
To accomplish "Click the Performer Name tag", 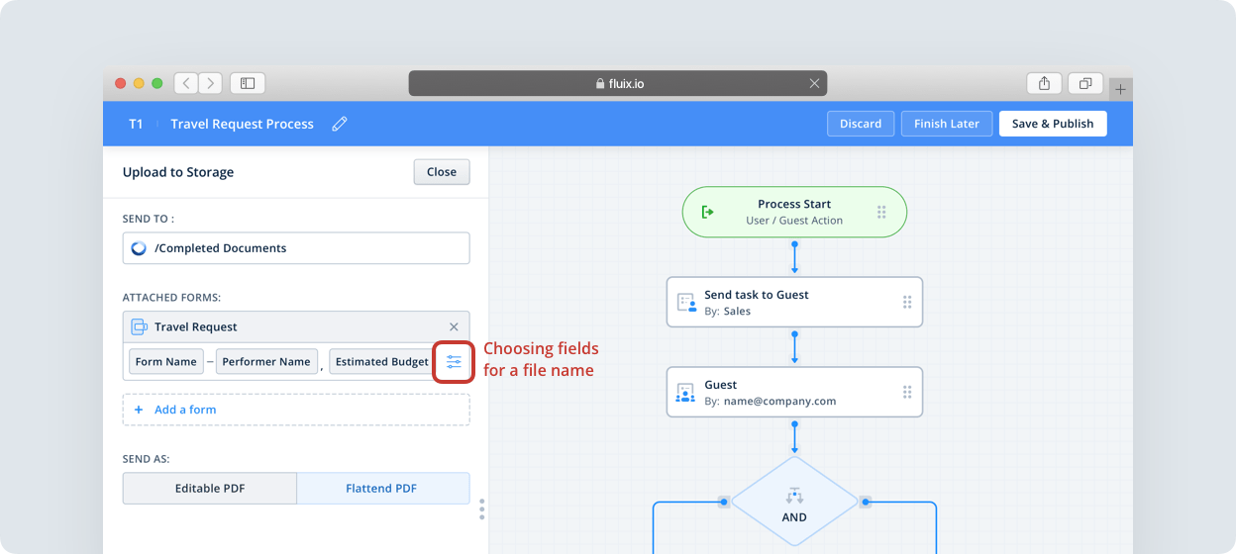I will coord(266,362).
